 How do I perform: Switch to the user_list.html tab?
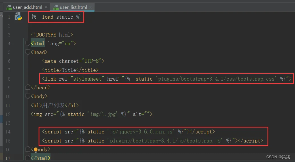pos(73,7)
